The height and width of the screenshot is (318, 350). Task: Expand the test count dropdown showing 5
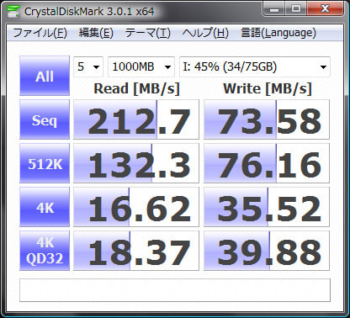(88, 66)
